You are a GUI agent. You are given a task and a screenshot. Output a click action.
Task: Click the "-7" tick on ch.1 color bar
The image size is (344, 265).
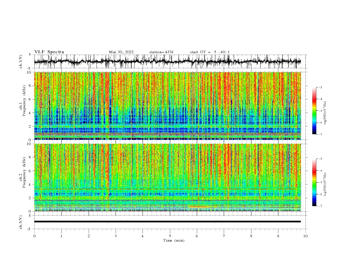tap(321, 134)
